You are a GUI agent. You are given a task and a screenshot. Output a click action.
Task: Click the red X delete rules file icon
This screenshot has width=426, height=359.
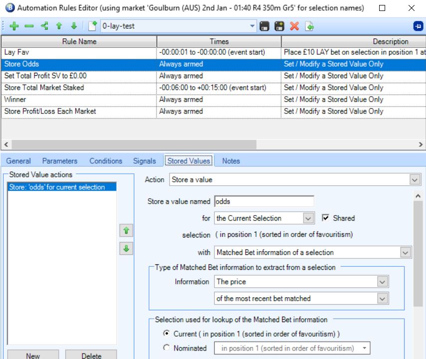click(294, 25)
